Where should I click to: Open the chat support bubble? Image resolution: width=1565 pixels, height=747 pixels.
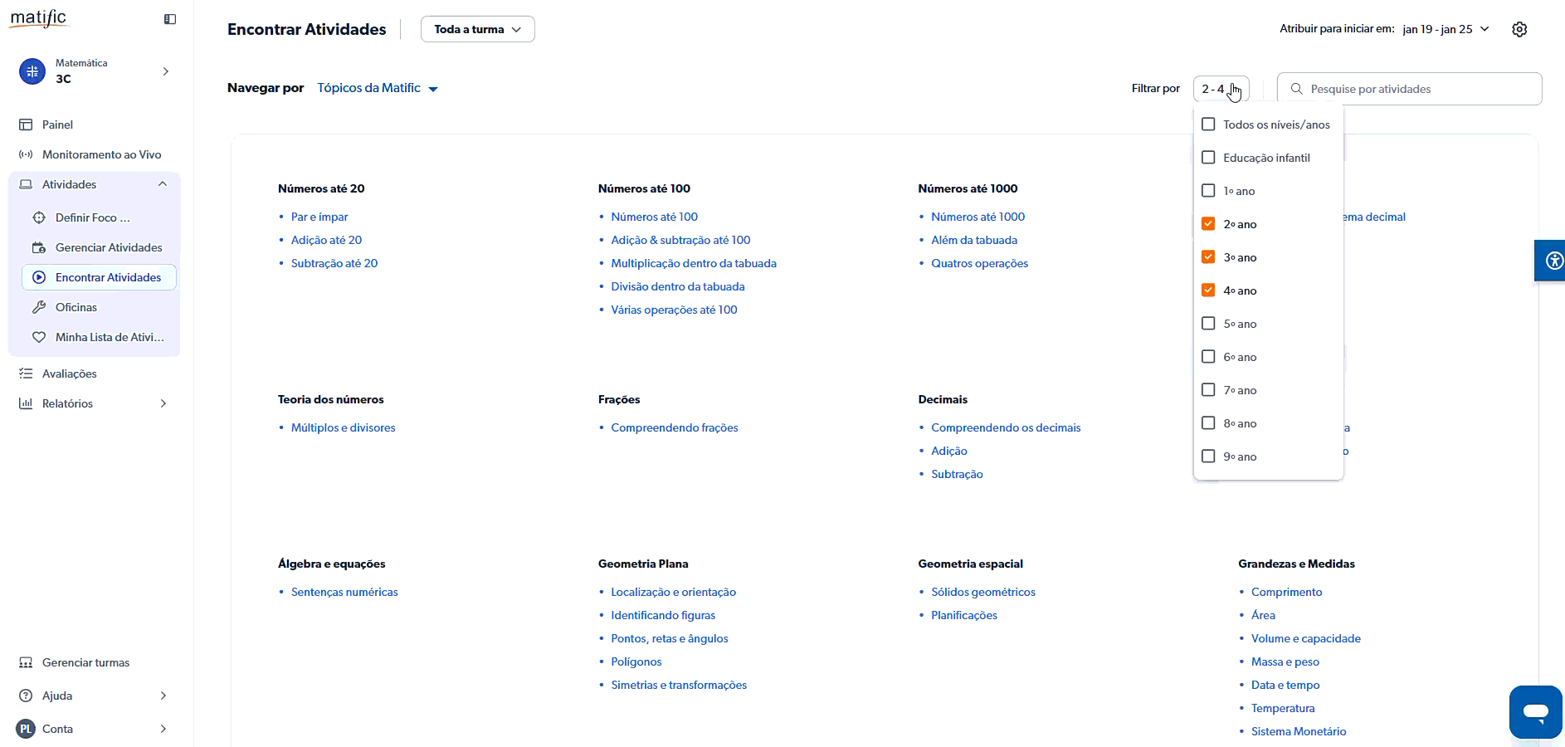[1535, 711]
